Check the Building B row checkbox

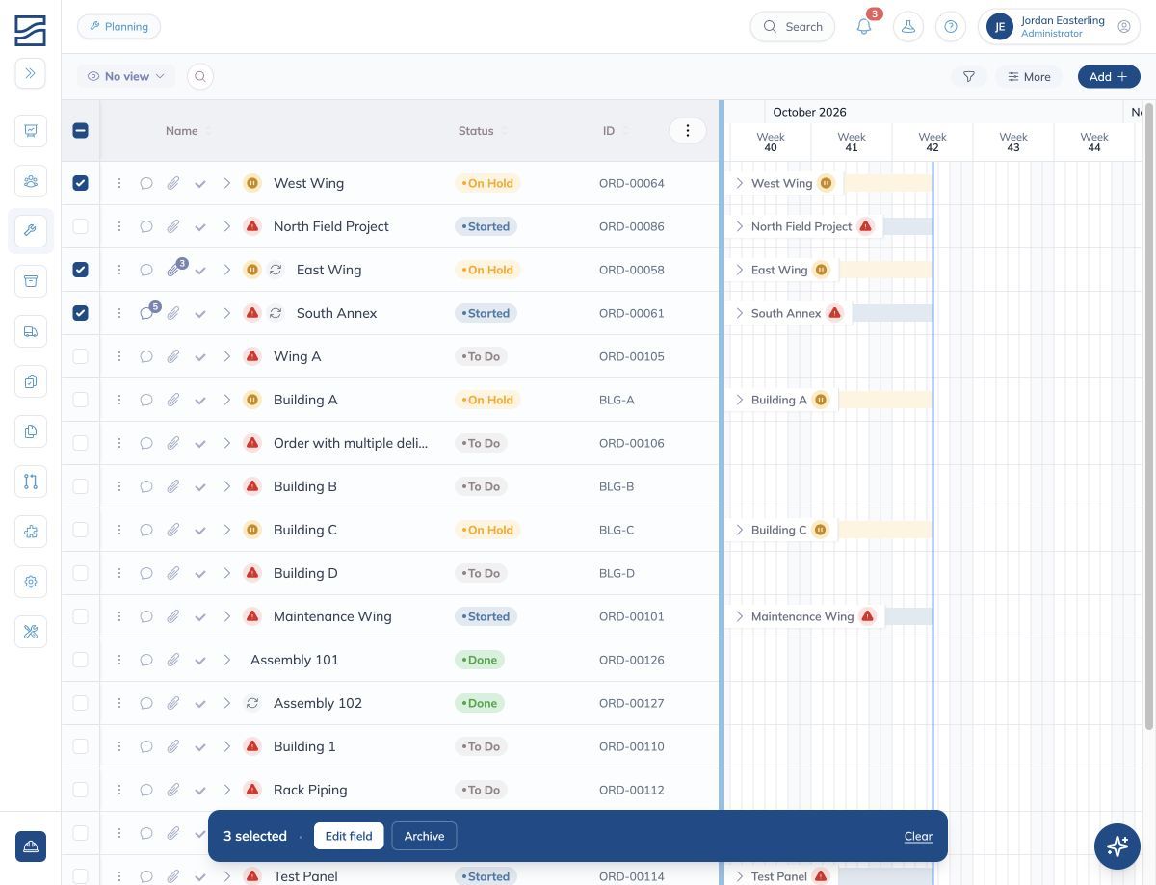(x=80, y=486)
